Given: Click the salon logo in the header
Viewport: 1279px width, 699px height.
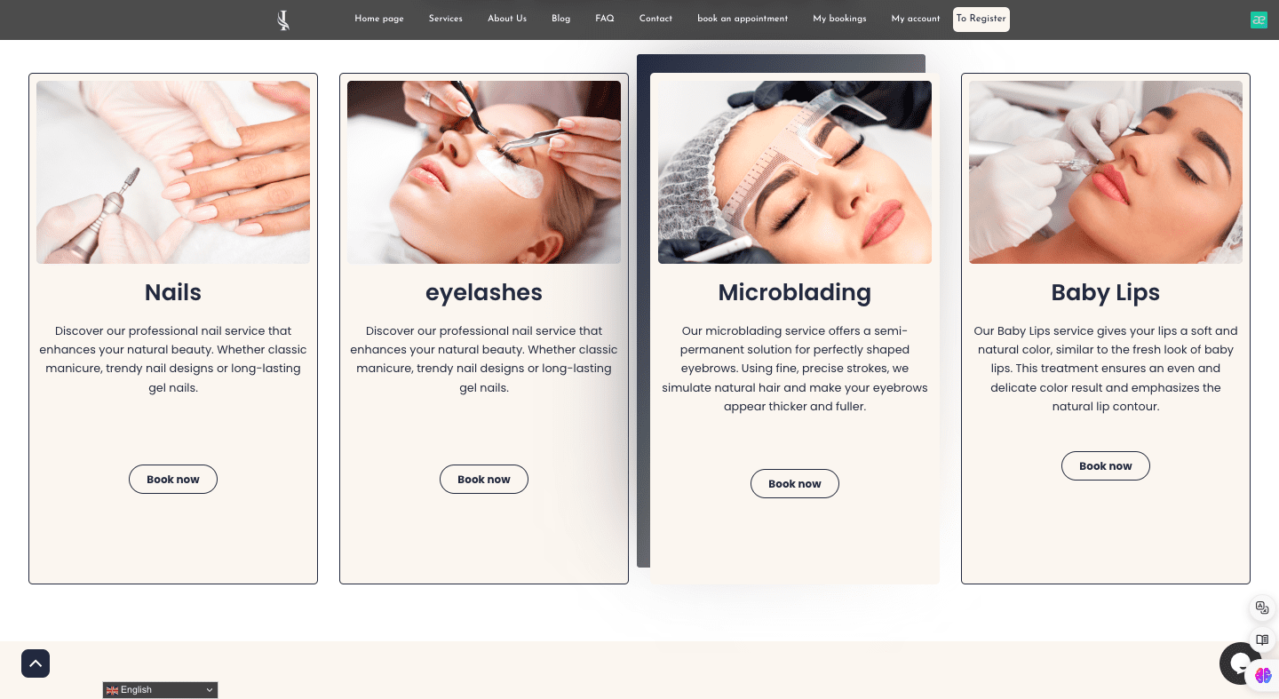Looking at the screenshot, I should tap(283, 20).
